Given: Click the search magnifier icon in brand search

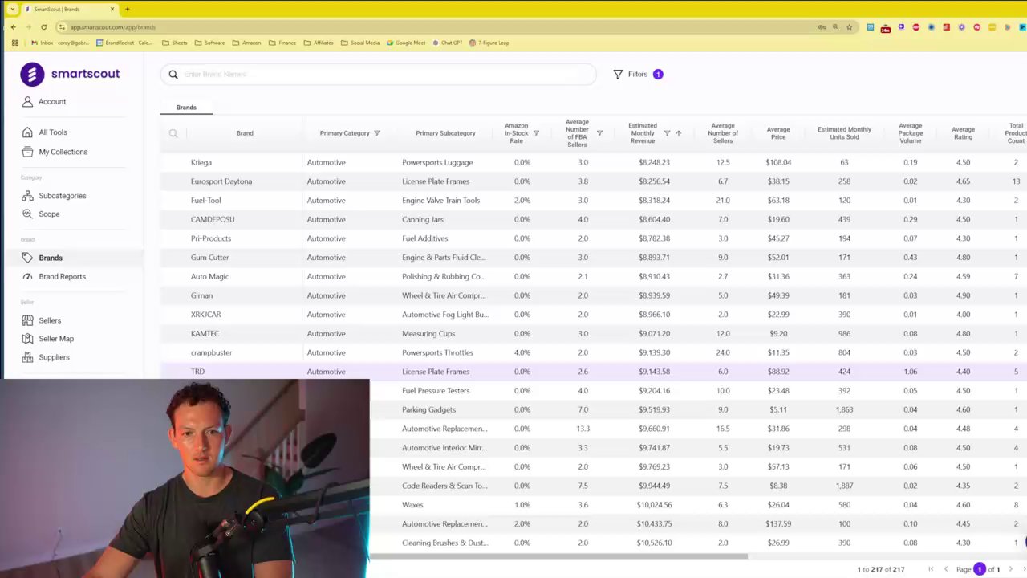Looking at the screenshot, I should pyautogui.click(x=173, y=75).
